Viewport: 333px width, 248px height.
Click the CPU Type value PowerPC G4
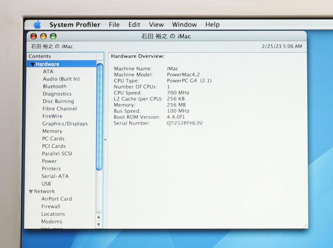pos(189,81)
